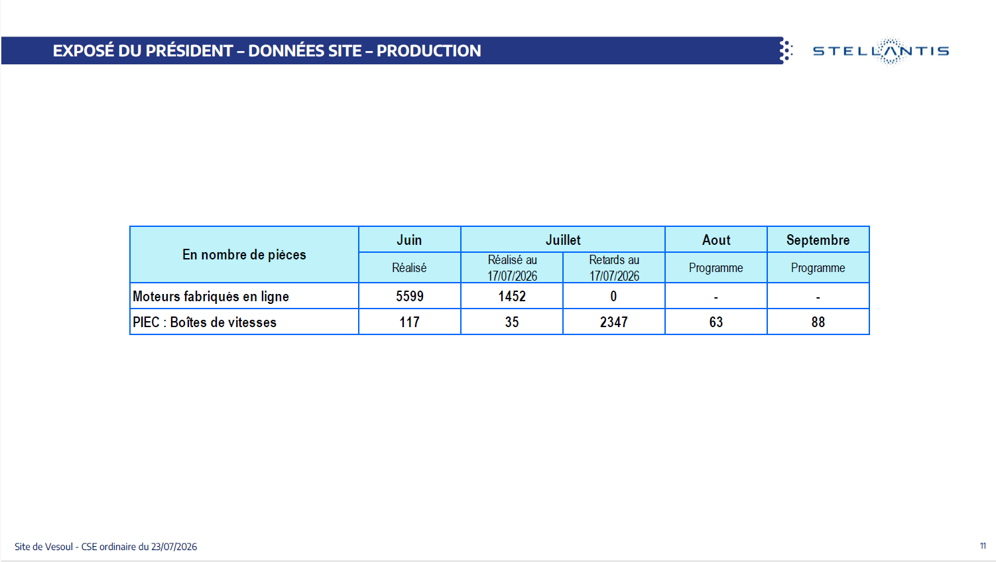Click the Juin column header

coord(409,240)
